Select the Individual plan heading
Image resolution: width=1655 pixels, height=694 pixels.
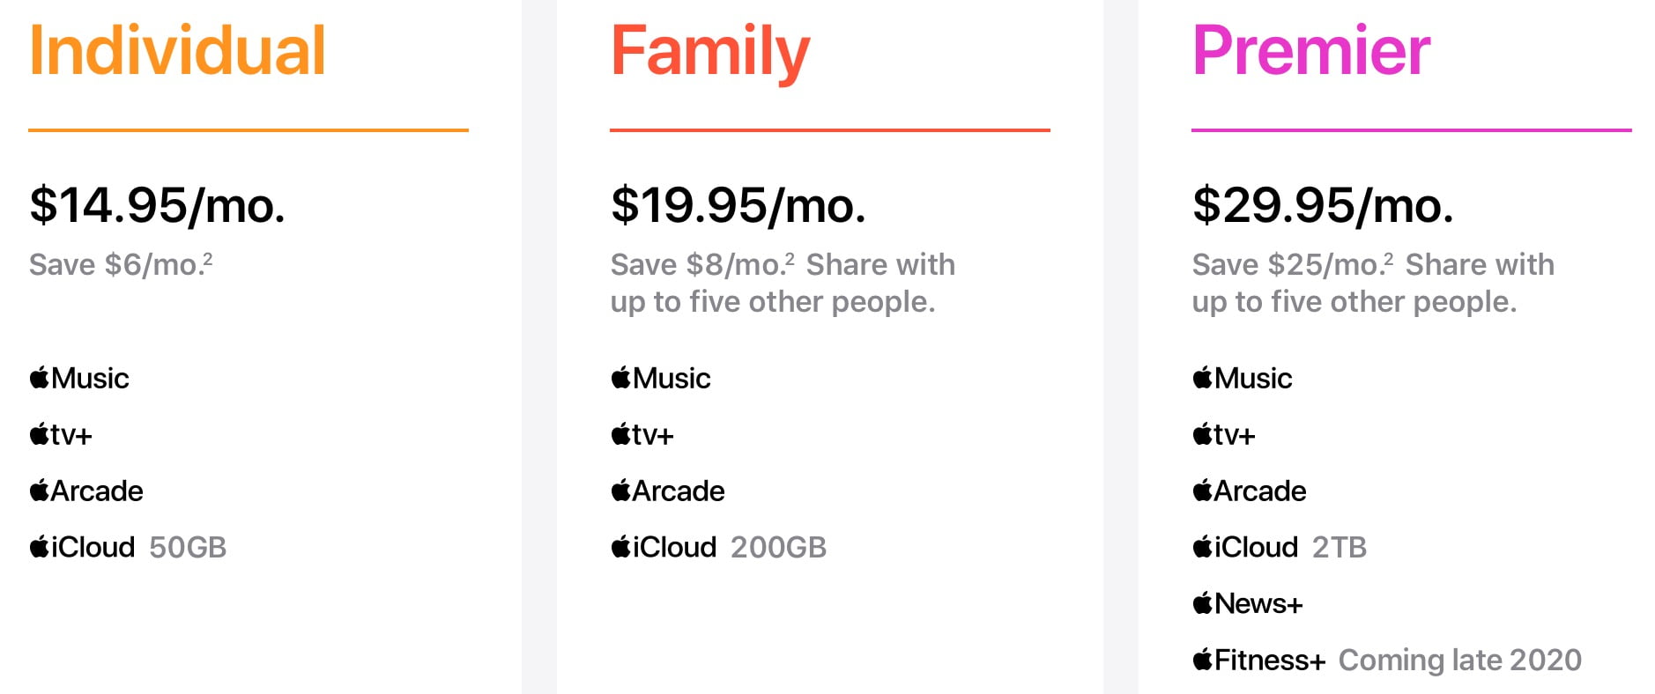click(177, 51)
